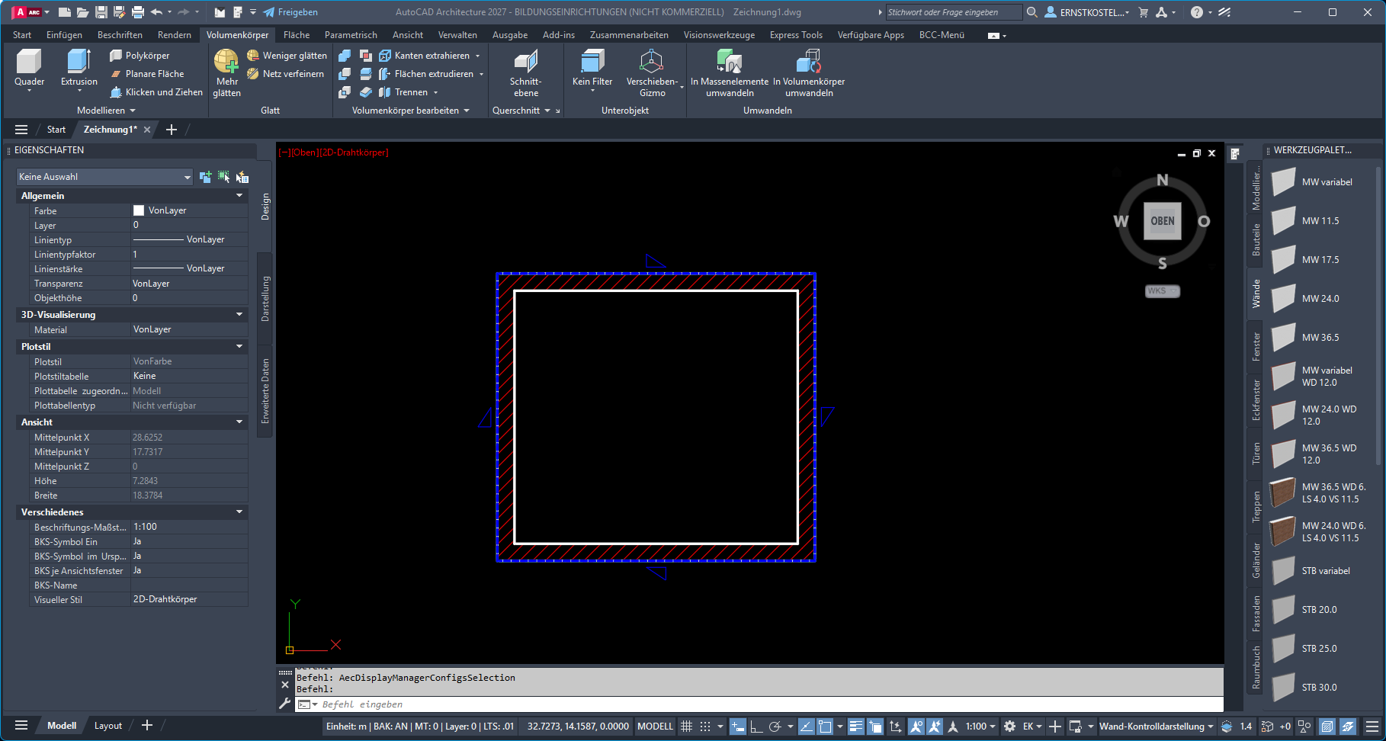Click the Verschieben-Gizmo icon
The height and width of the screenshot is (741, 1386).
pyautogui.click(x=652, y=61)
